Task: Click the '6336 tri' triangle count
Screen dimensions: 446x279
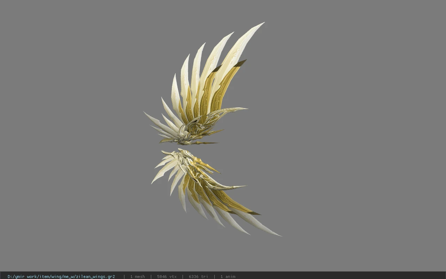Action: click(x=198, y=277)
